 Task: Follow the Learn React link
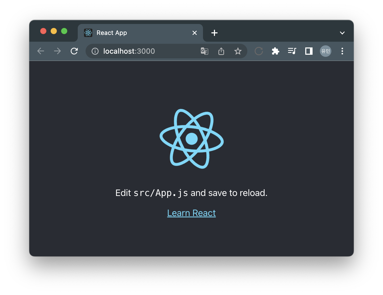[x=191, y=213]
